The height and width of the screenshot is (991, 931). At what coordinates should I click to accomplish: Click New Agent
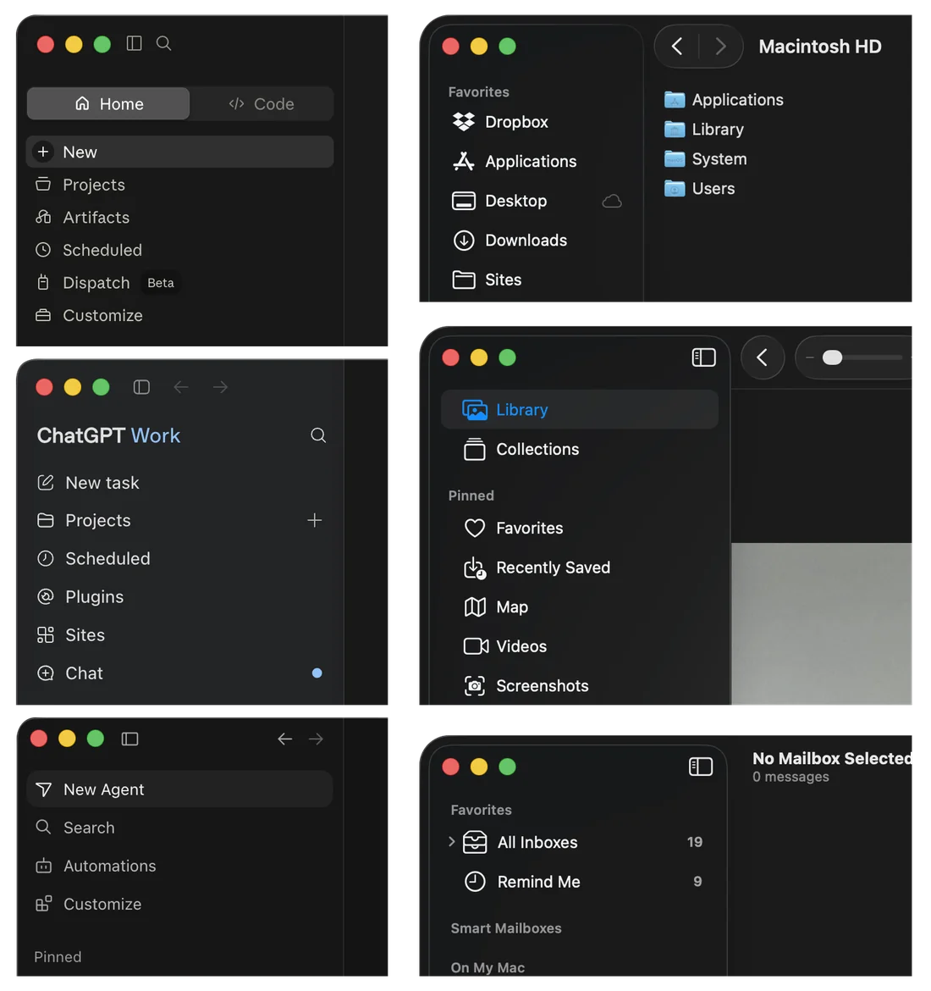(180, 789)
